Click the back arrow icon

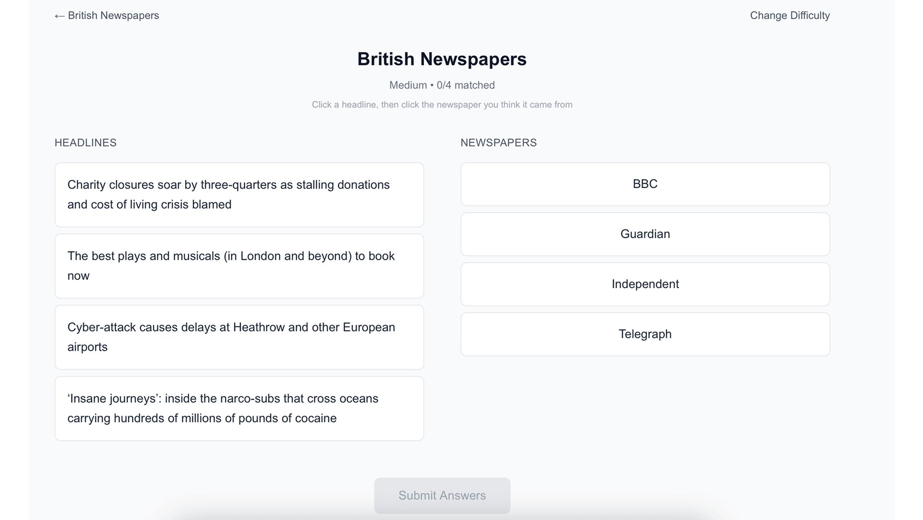point(59,16)
